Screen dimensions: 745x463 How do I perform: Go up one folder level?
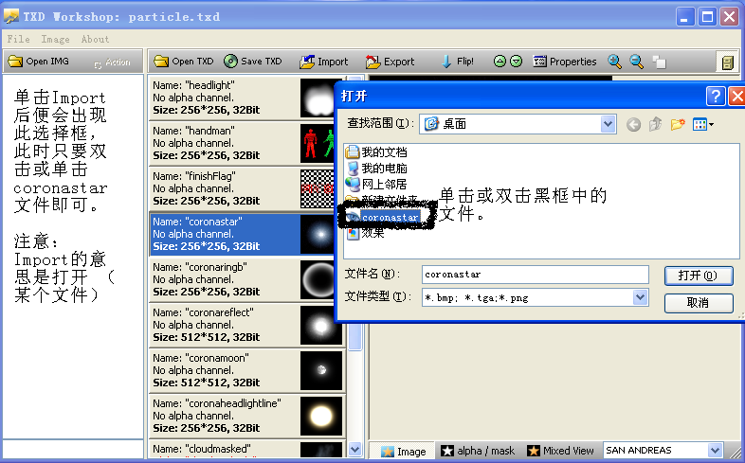click(x=656, y=124)
